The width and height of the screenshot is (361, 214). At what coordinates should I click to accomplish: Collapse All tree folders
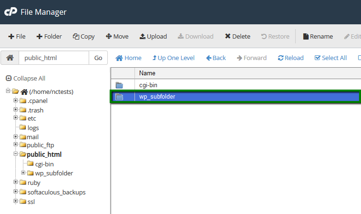click(26, 78)
